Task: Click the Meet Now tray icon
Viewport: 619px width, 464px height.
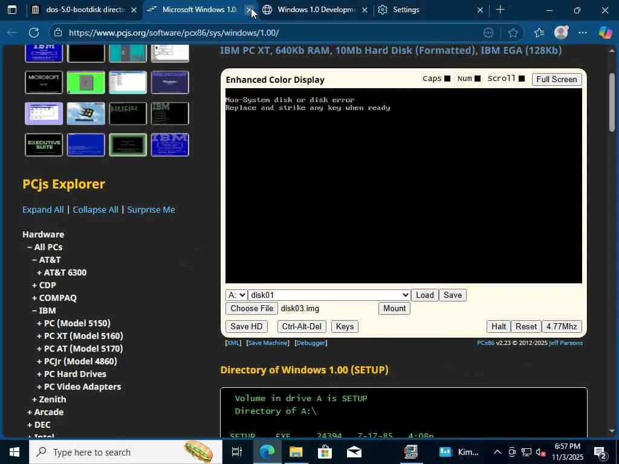Action: [512, 452]
